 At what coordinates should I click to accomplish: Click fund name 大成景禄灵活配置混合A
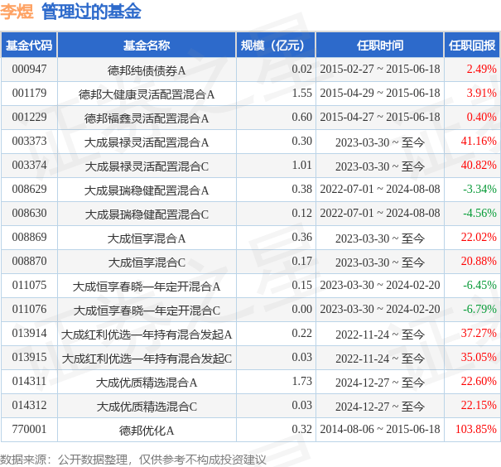tap(147, 142)
